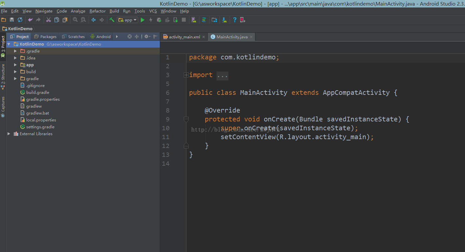The width and height of the screenshot is (465, 252).
Task: Expand the .gradle folder
Action: (x=15, y=51)
